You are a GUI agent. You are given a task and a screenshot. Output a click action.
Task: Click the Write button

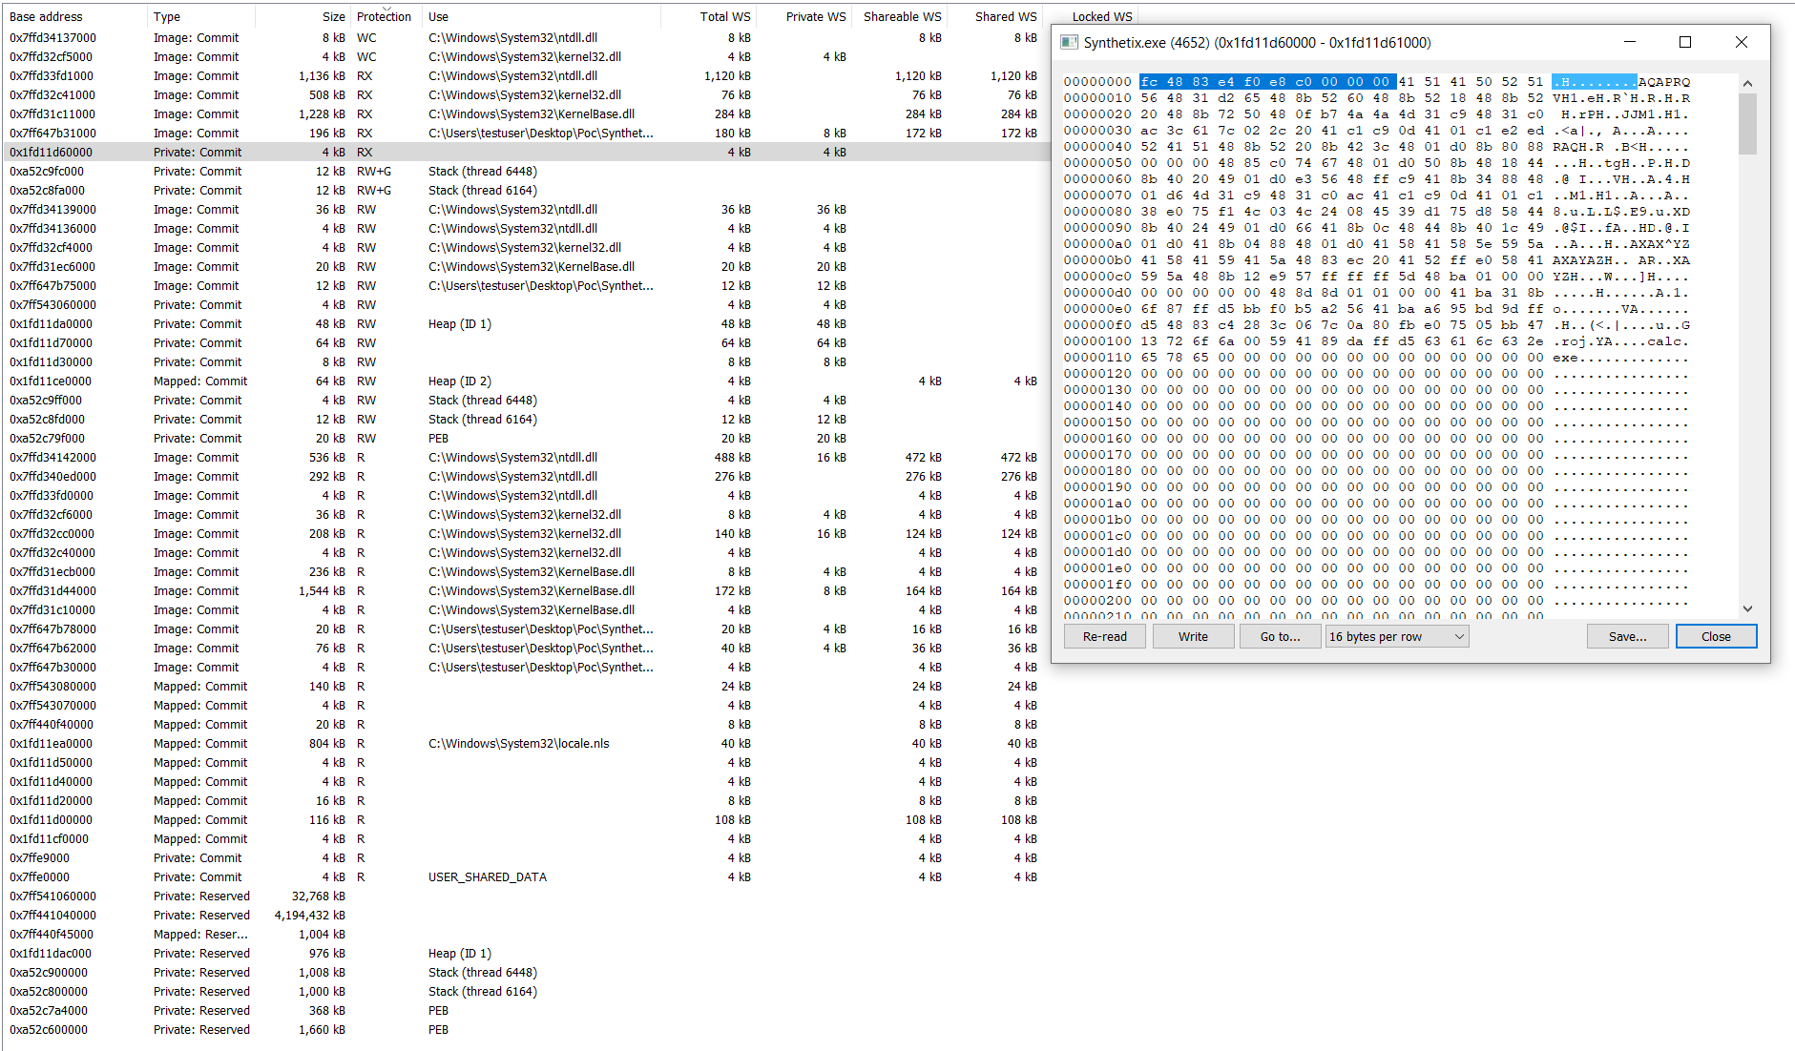(x=1193, y=636)
